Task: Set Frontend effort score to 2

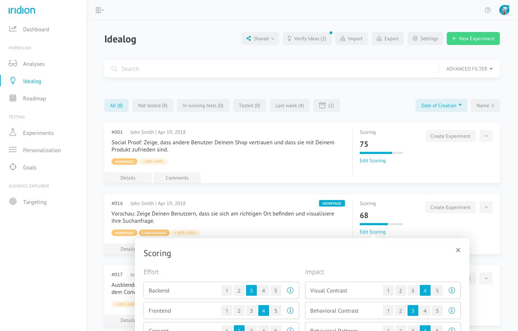Action: 239,310
